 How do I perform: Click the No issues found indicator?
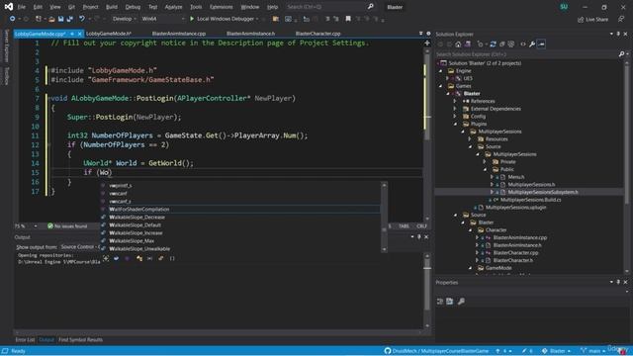(67, 226)
